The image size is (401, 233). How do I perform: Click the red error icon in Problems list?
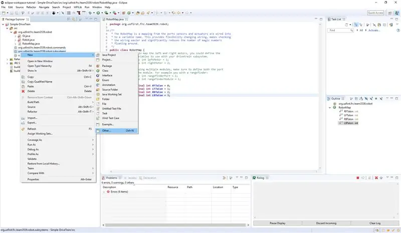point(108,192)
